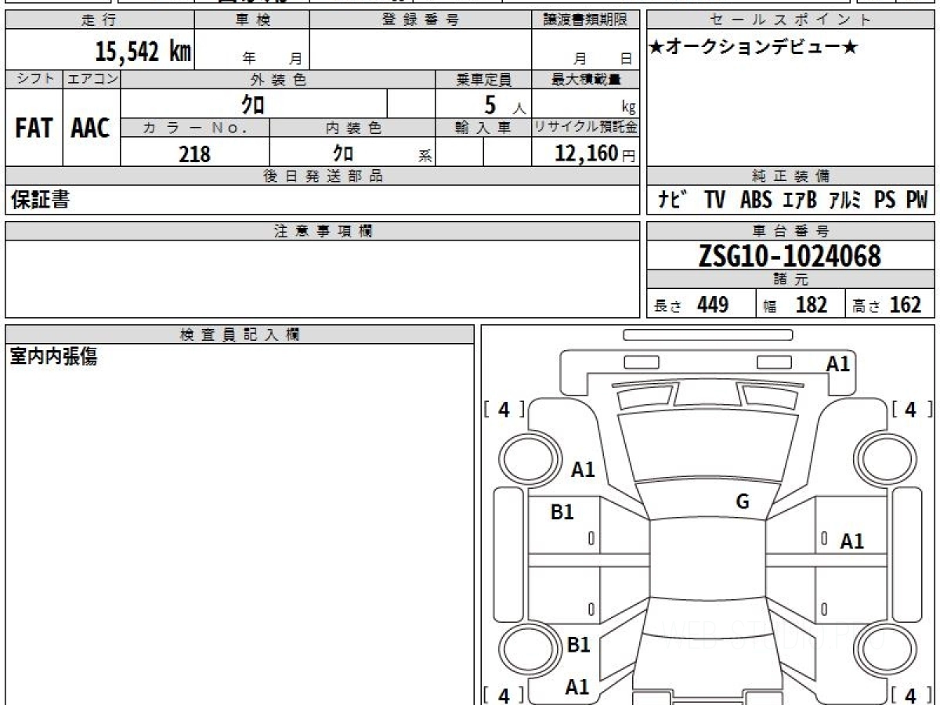
Task: Click the 譲渡書類期限 header
Action: (x=586, y=20)
